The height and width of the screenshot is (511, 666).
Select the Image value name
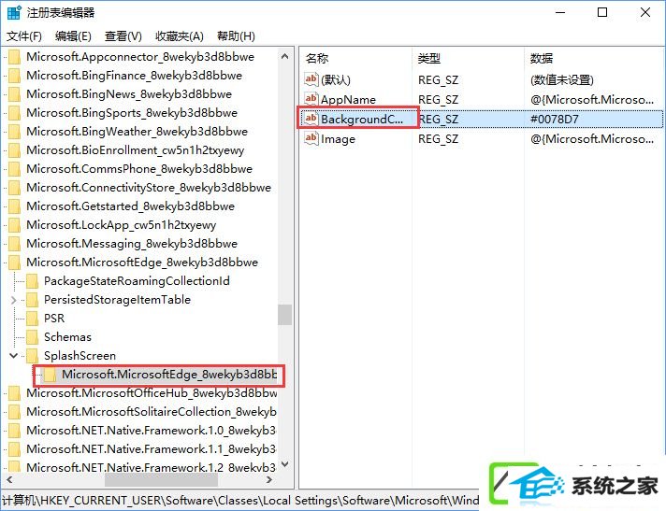click(338, 138)
